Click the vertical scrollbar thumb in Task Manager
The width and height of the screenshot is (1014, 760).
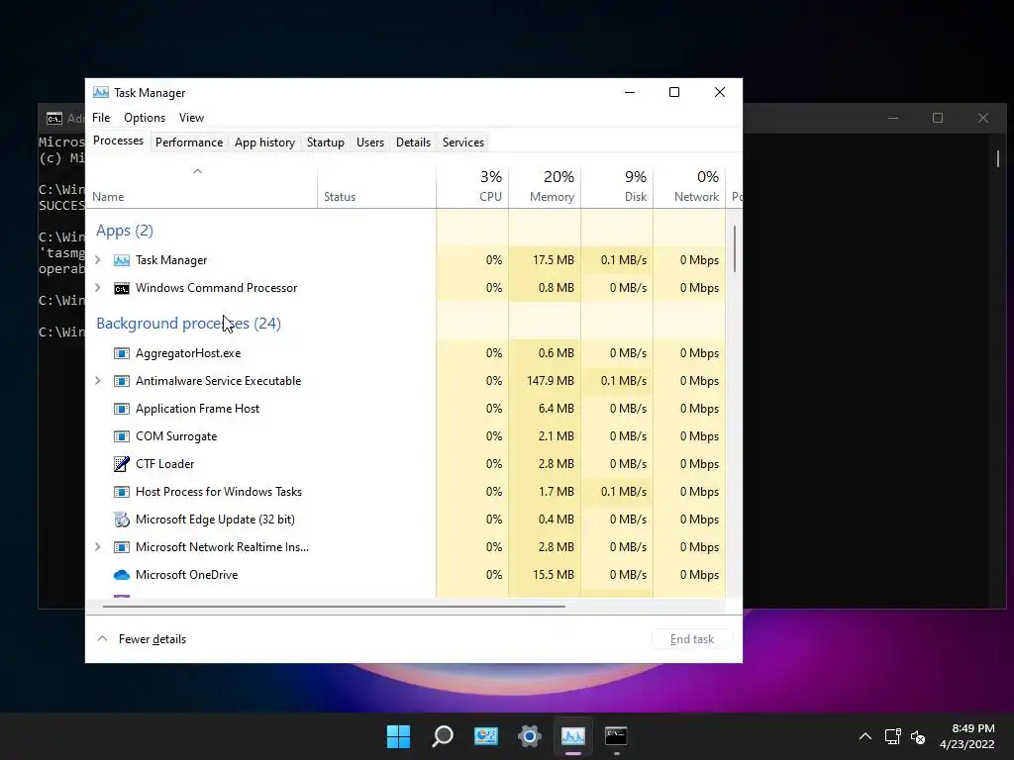(735, 248)
